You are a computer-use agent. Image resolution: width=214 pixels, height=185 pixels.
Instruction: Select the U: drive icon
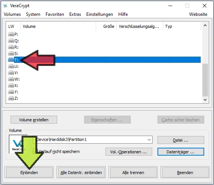(11, 66)
